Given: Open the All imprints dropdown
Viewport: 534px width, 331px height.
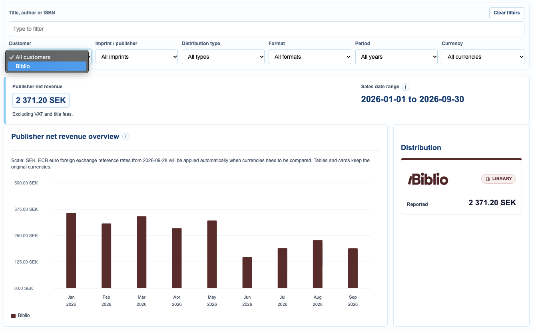Looking at the screenshot, I should pyautogui.click(x=137, y=57).
